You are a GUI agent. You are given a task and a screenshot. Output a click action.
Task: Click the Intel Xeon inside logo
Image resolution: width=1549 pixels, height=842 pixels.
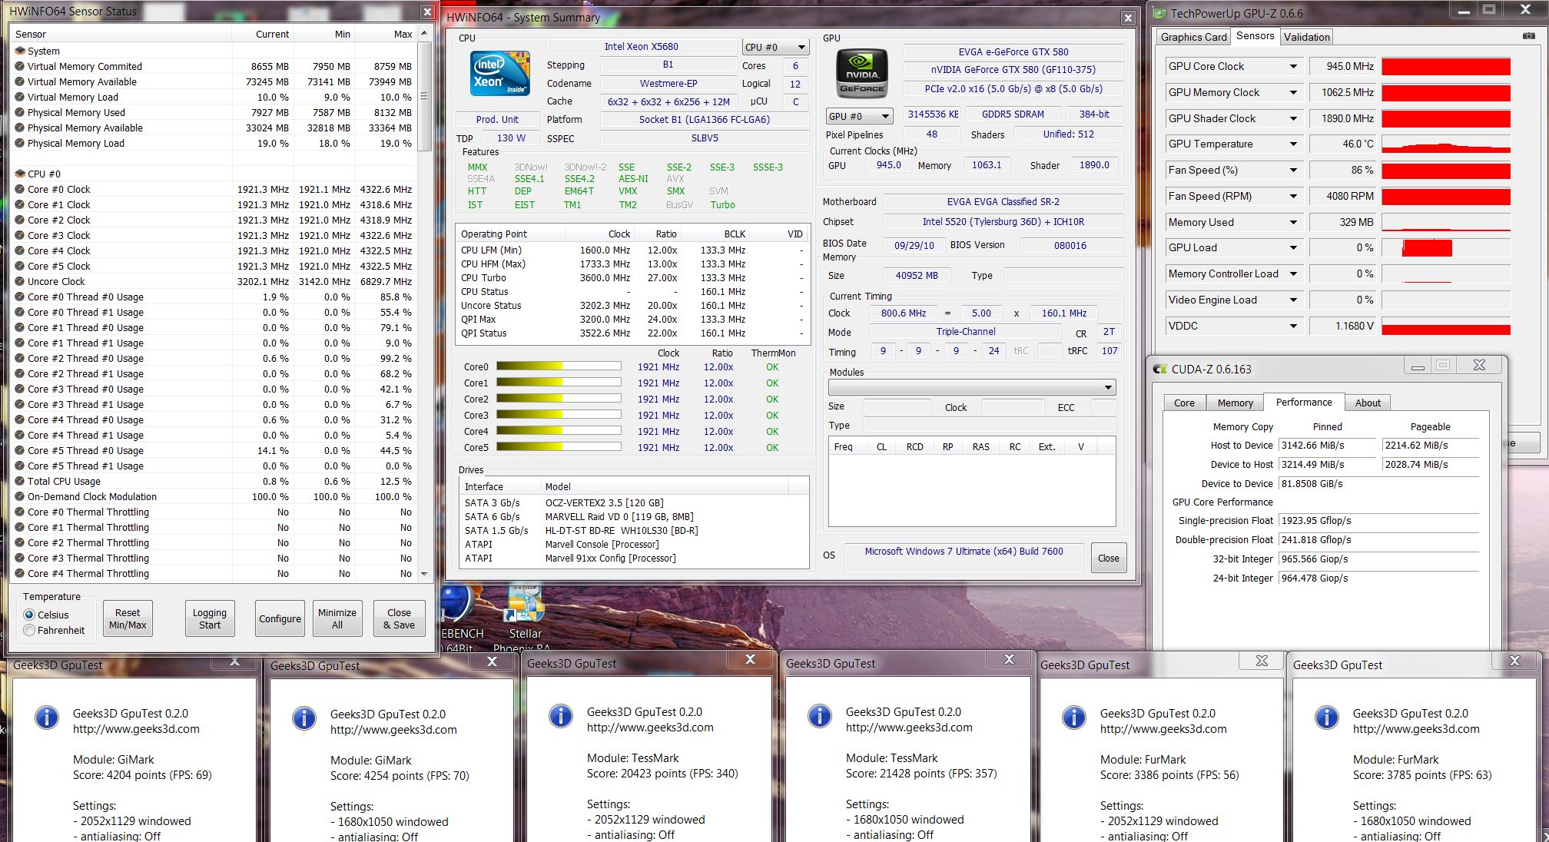click(500, 74)
